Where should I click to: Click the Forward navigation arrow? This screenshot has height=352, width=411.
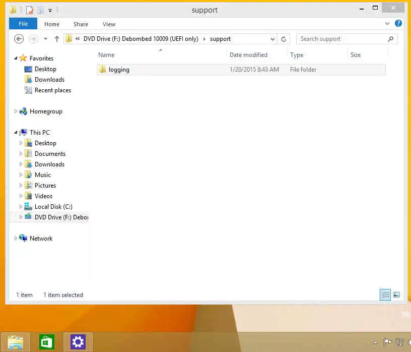pos(33,39)
